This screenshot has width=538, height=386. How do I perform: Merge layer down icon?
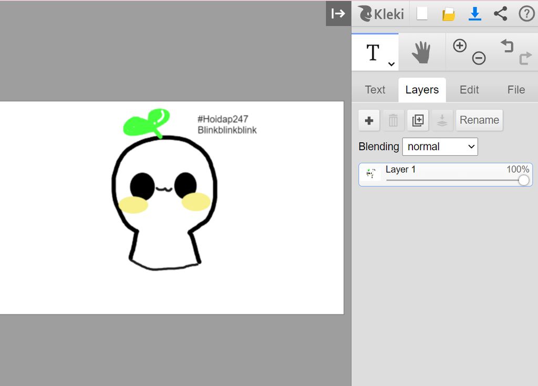442,120
